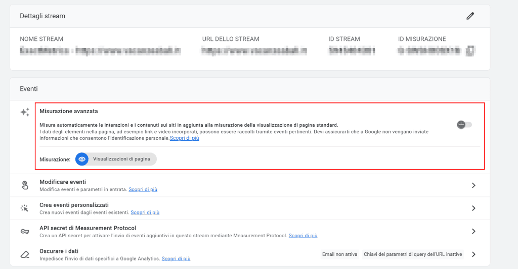
Task: Open Scopri di più link for Modificare eventi
Action: (143, 190)
